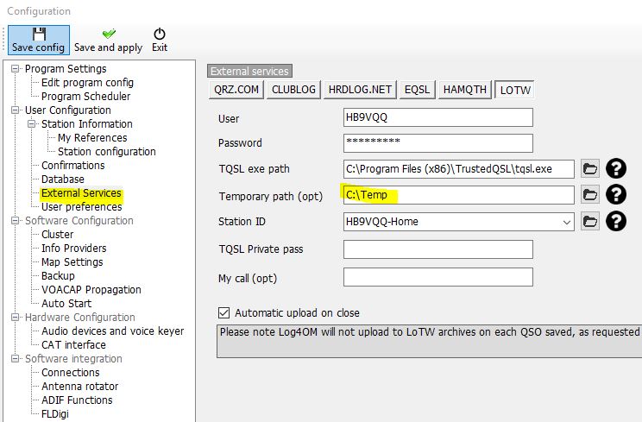Click the TQSL Private pass field
Image resolution: width=642 pixels, height=422 pixels.
(438, 249)
